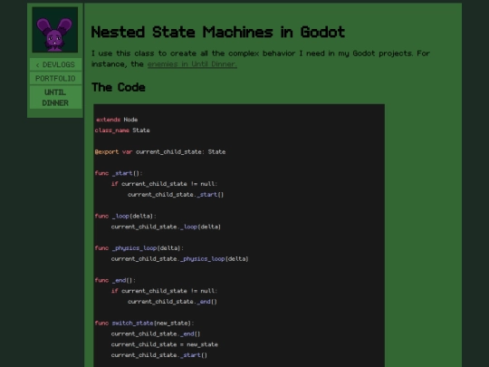Click the "func _end():" line

pyautogui.click(x=115, y=280)
